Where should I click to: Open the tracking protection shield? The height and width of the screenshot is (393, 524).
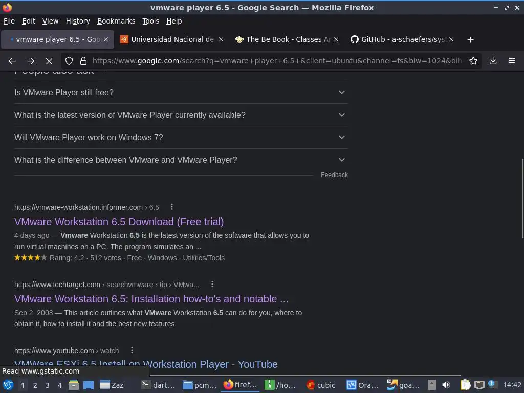coord(69,61)
